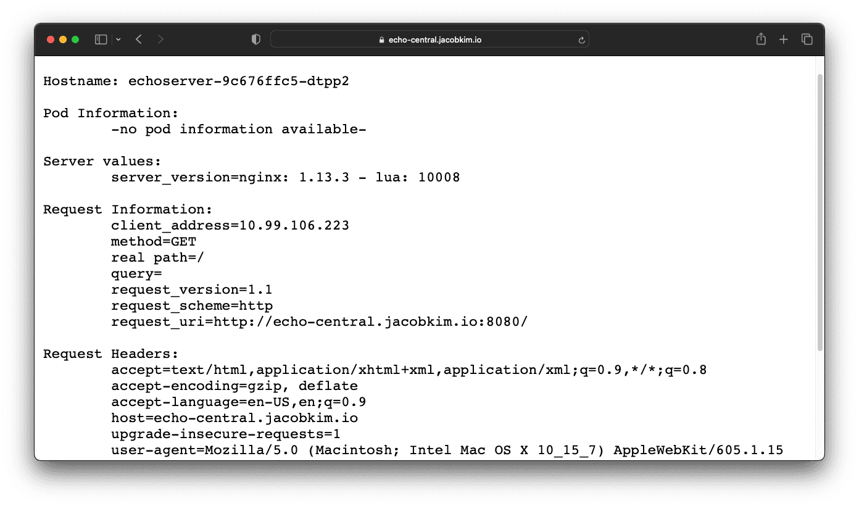Image resolution: width=859 pixels, height=506 pixels.
Task: Click the forward navigation arrow
Action: [160, 39]
